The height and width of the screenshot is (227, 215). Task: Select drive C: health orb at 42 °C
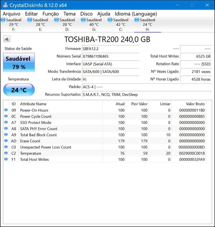[x=110, y=20]
